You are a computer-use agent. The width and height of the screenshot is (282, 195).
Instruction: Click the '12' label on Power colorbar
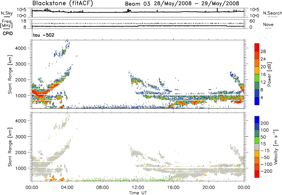pos(263,82)
